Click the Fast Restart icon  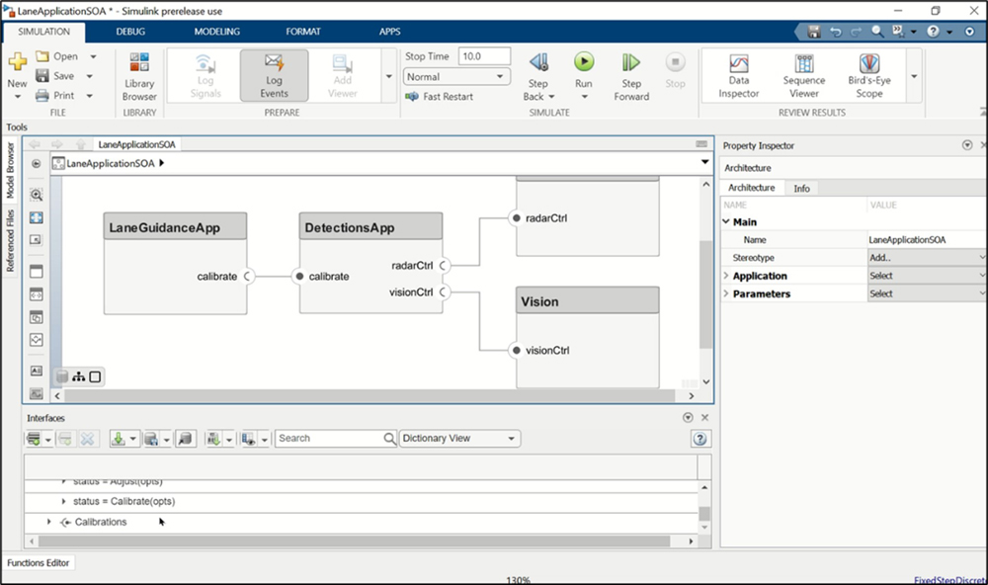[411, 97]
